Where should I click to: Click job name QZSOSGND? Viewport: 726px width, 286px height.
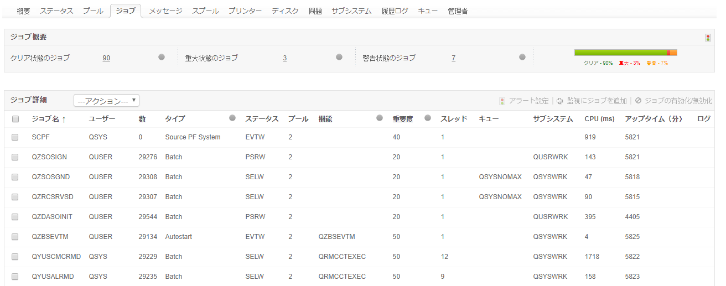[x=51, y=177]
